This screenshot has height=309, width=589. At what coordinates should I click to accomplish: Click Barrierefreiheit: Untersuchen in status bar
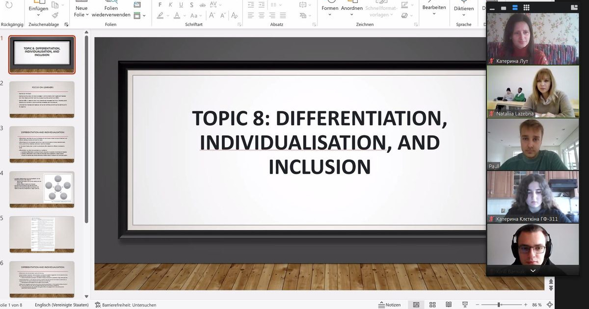(x=125, y=305)
